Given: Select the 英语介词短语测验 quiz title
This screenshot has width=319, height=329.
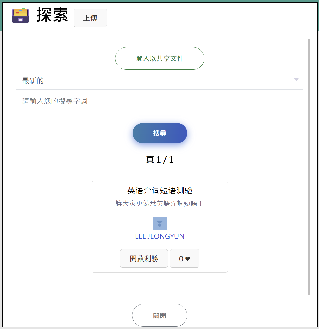Looking at the screenshot, I should pos(160,191).
